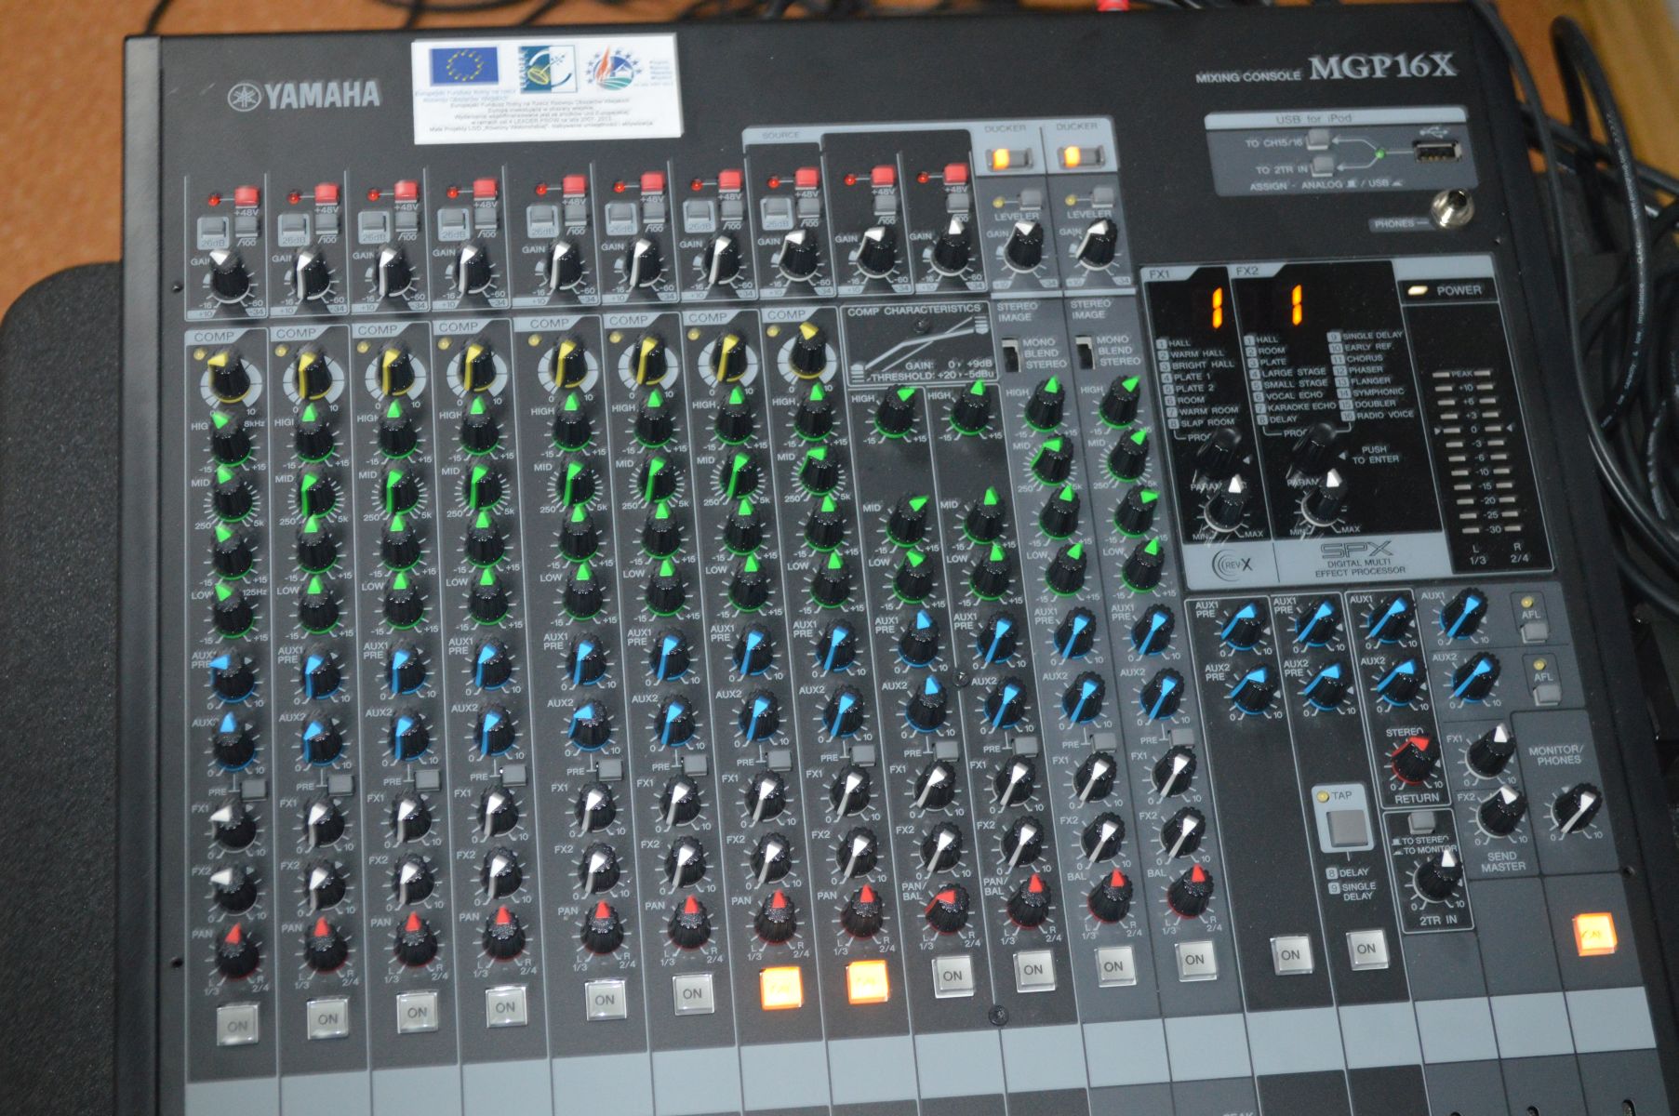Toggle the TO 2TR IN USB assign button
This screenshot has width=1679, height=1116.
[1322, 166]
